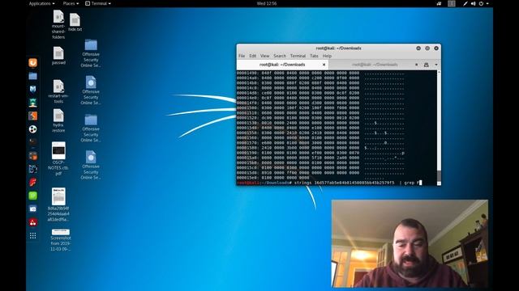Screen dimensions: 519x291
Task: Expand the system menu arrow in top bar
Action: [487, 3]
